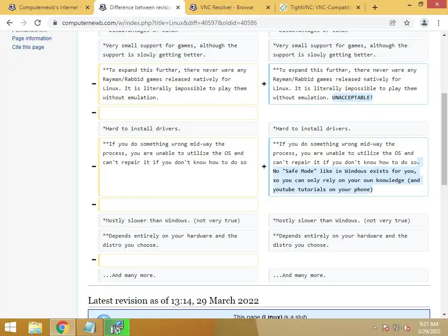
Task: Click the Chrome icon in the taskbar
Action: 63,327
